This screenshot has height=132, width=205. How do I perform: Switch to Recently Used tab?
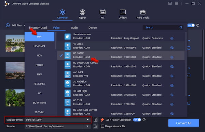point(38,28)
